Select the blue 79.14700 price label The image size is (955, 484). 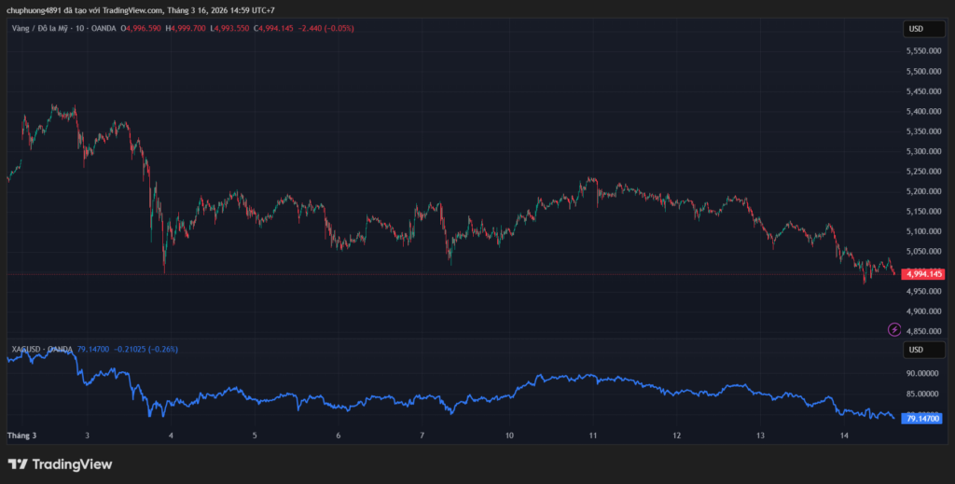[x=924, y=420]
